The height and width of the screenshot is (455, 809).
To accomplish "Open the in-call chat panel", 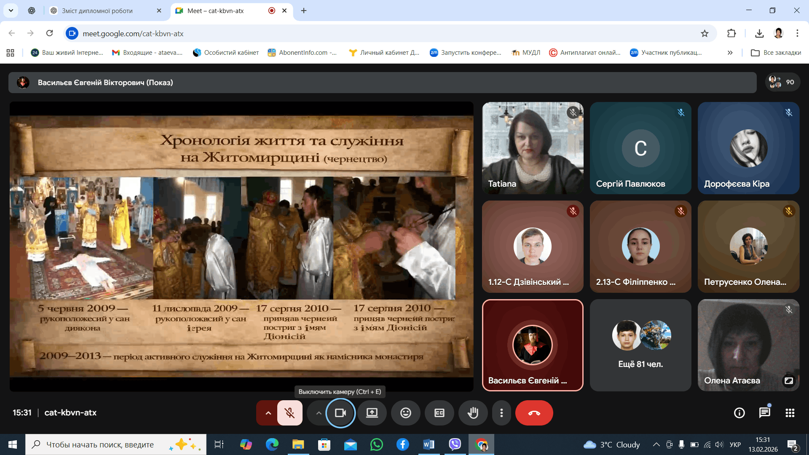I will click(x=764, y=413).
